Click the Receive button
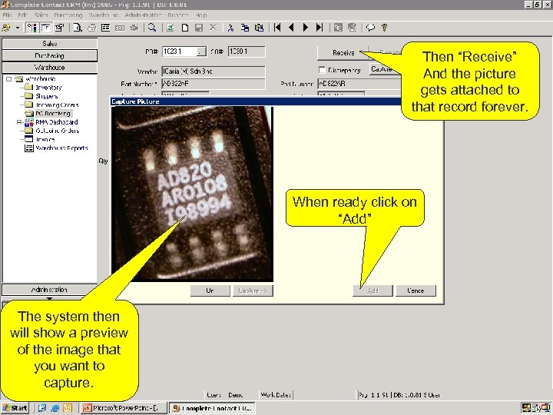Image resolution: width=553 pixels, height=415 pixels. pyautogui.click(x=343, y=52)
